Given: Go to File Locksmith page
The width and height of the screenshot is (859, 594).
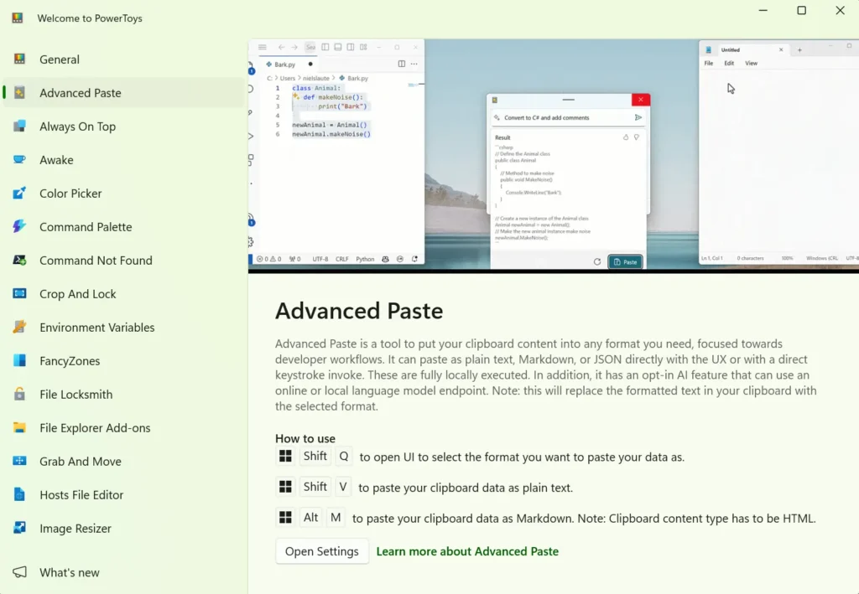Looking at the screenshot, I should point(124,394).
